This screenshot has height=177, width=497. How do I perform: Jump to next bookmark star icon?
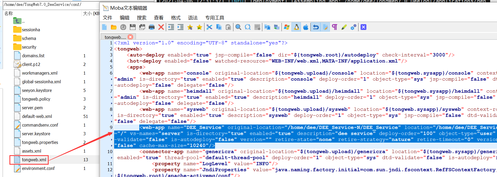[199, 27]
